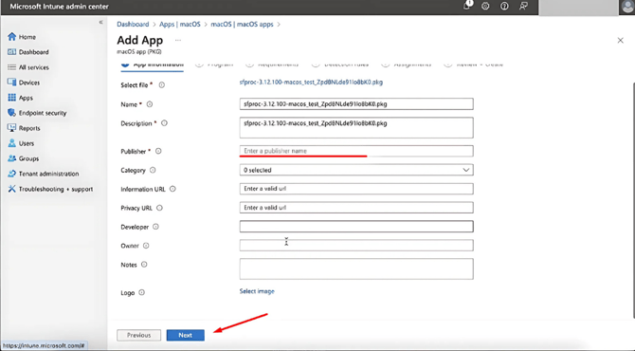Open the account avatar menu
This screenshot has width=635, height=351.
tap(626, 7)
